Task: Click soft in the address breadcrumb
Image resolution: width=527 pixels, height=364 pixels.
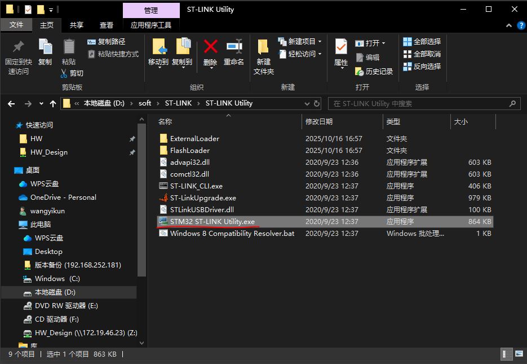Action: 145,103
